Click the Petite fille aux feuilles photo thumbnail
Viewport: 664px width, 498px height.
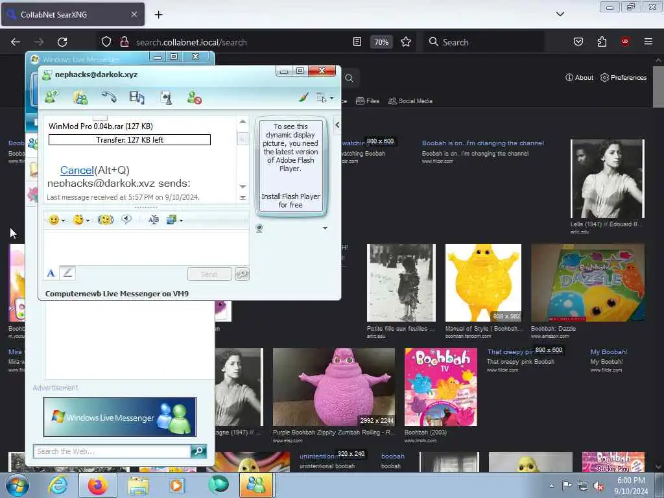pos(401,283)
